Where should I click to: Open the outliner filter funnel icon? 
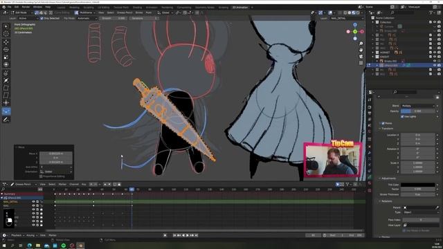coord(431,12)
